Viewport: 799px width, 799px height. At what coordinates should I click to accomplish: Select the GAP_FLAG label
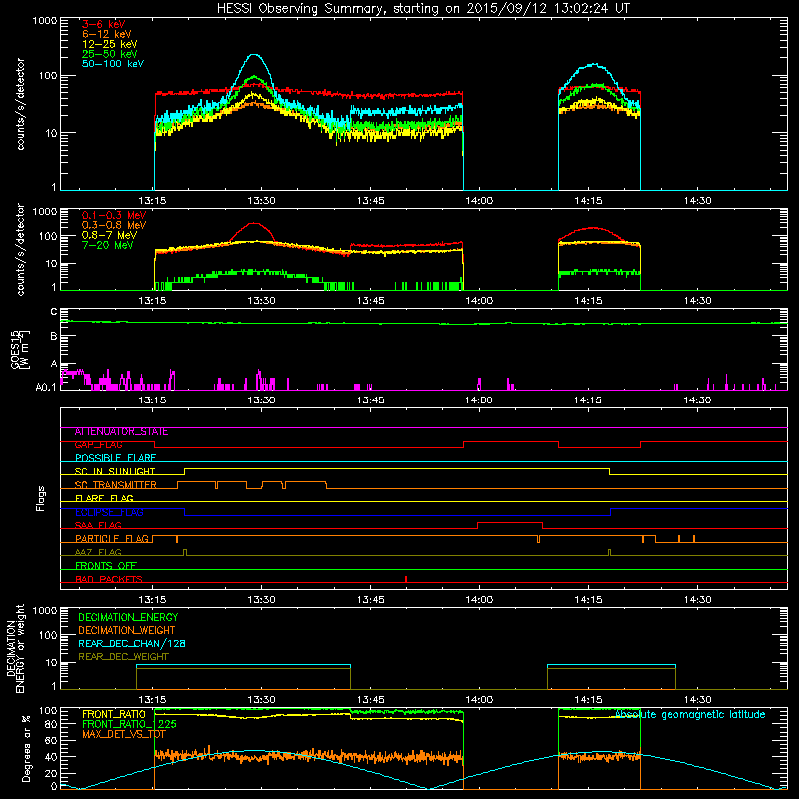coord(98,445)
